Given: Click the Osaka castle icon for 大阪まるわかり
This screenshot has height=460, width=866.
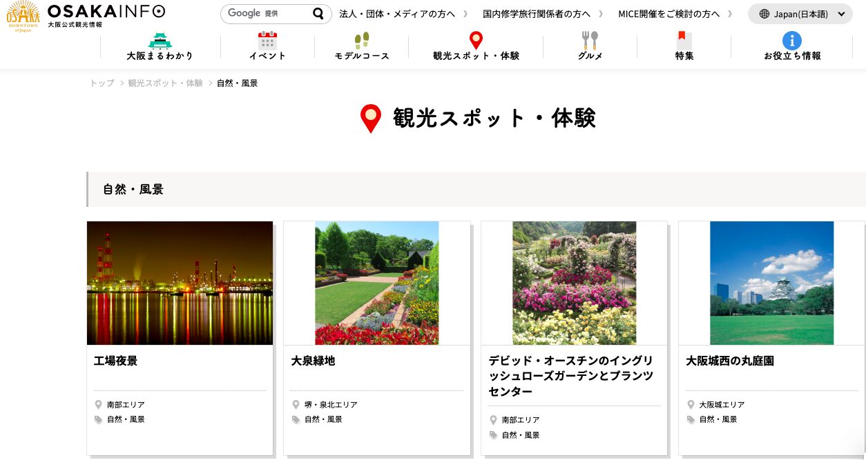Looking at the screenshot, I should point(160,40).
